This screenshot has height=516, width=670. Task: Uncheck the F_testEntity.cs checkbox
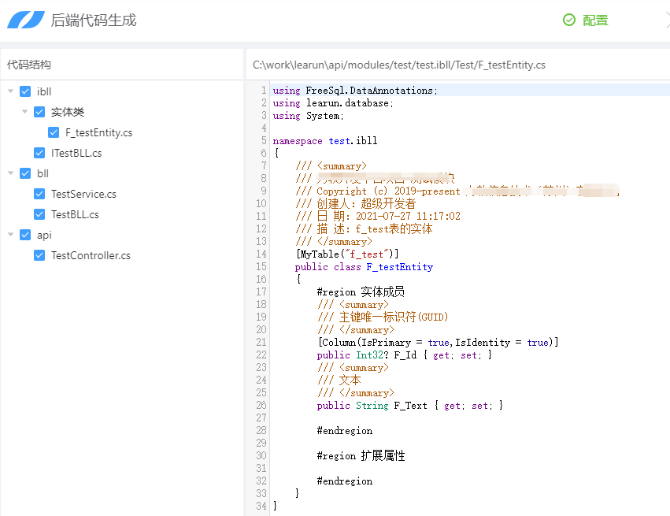[x=54, y=132]
